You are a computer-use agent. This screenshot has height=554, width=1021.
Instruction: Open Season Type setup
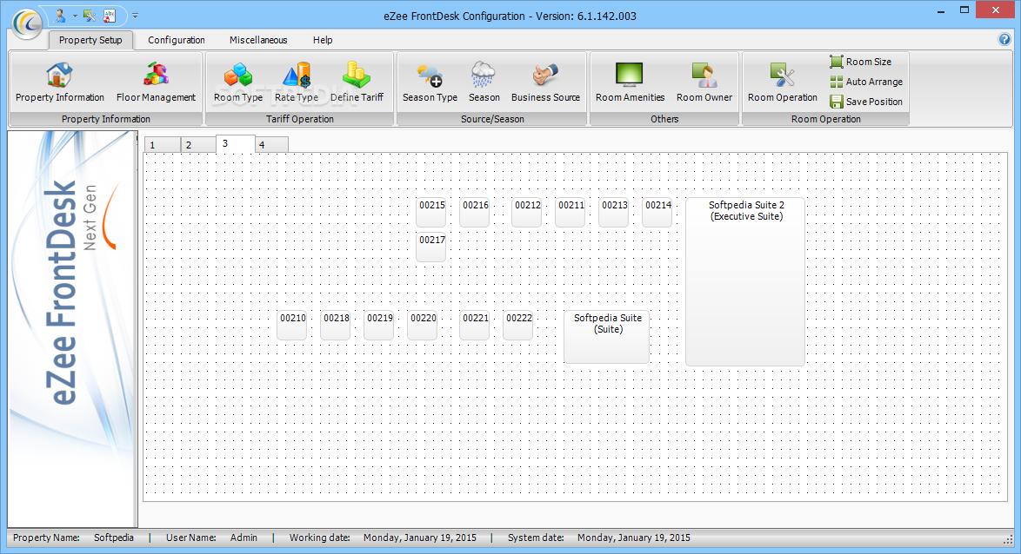(x=430, y=82)
